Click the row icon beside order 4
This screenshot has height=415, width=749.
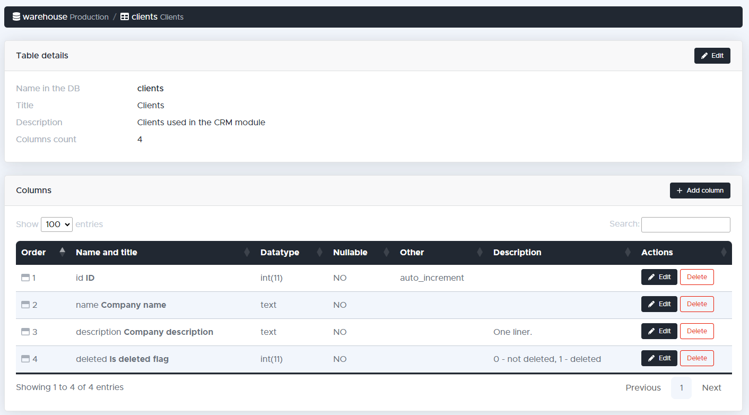(25, 359)
